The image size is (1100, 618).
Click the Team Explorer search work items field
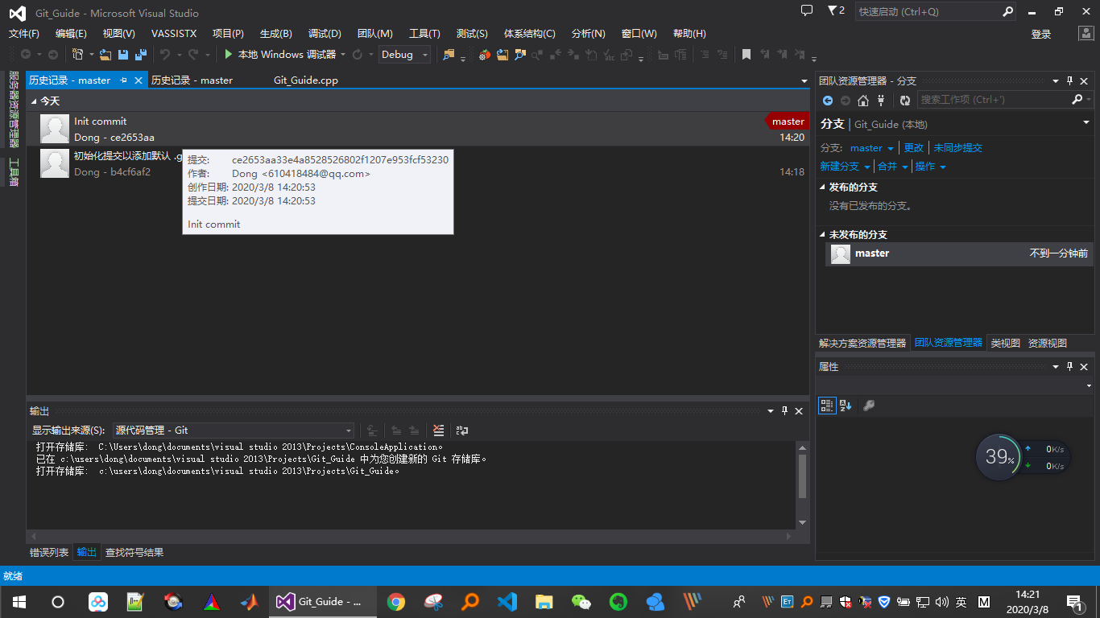[994, 100]
